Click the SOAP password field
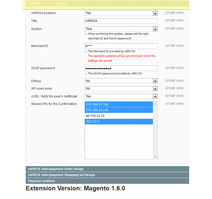This screenshot has width=212, height=199. tap(121, 68)
